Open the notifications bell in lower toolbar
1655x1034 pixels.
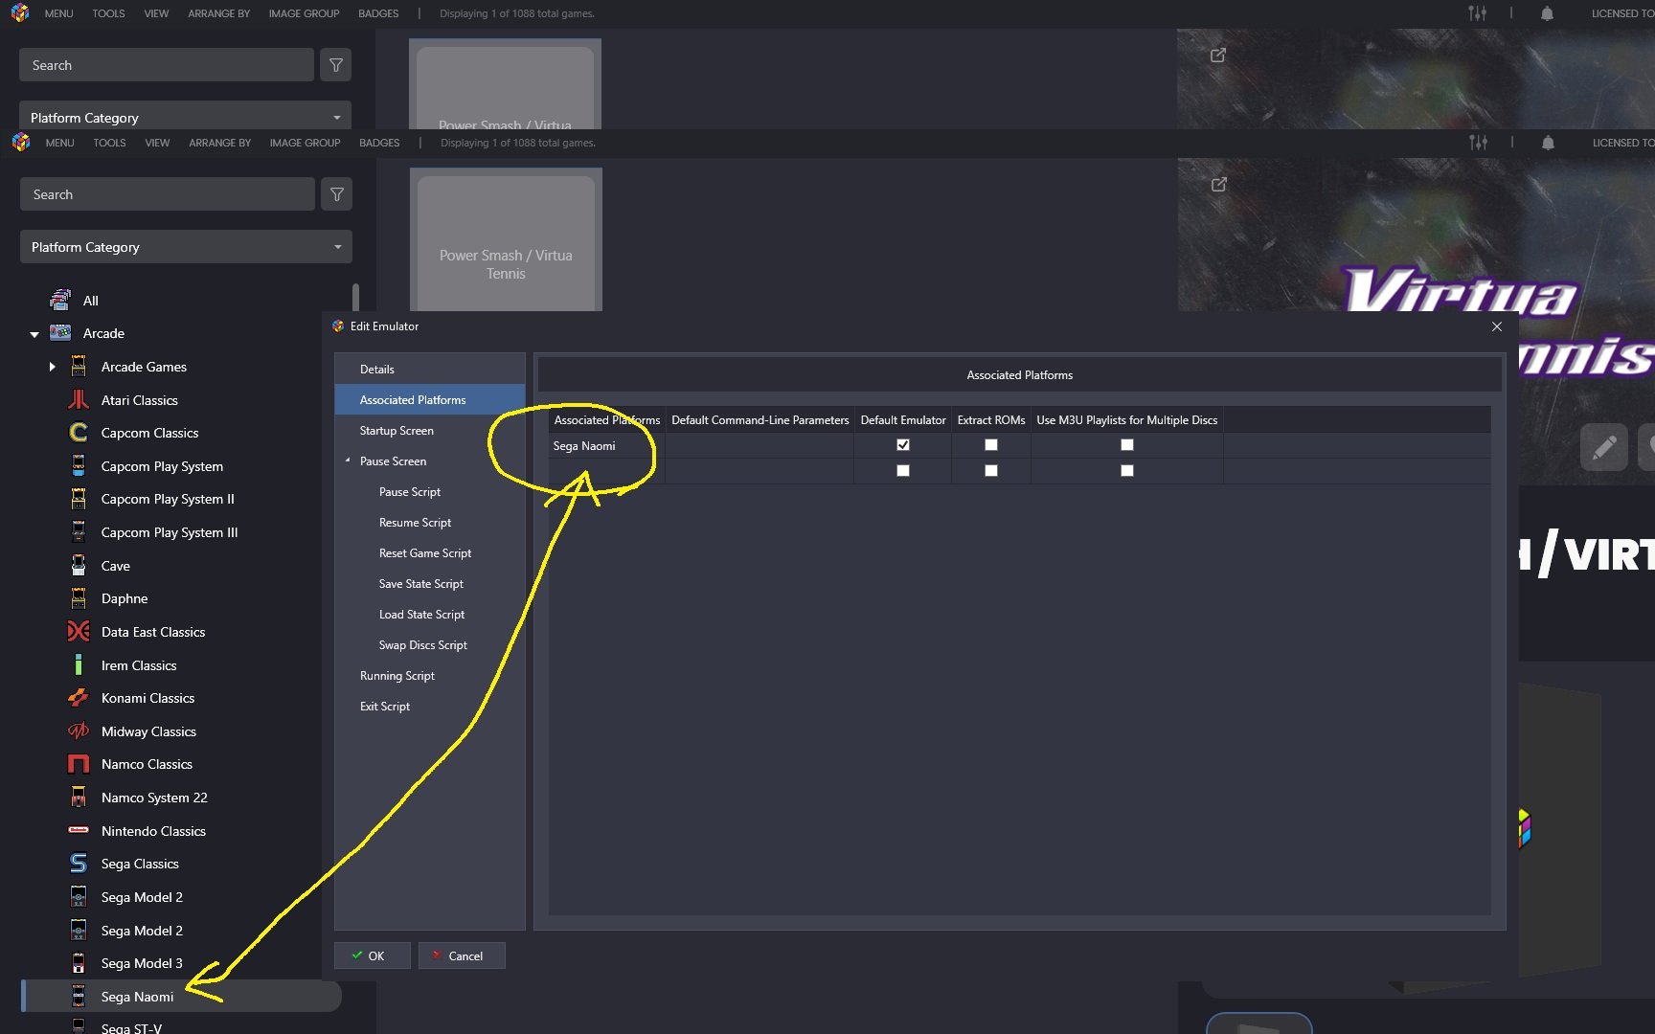click(1548, 143)
